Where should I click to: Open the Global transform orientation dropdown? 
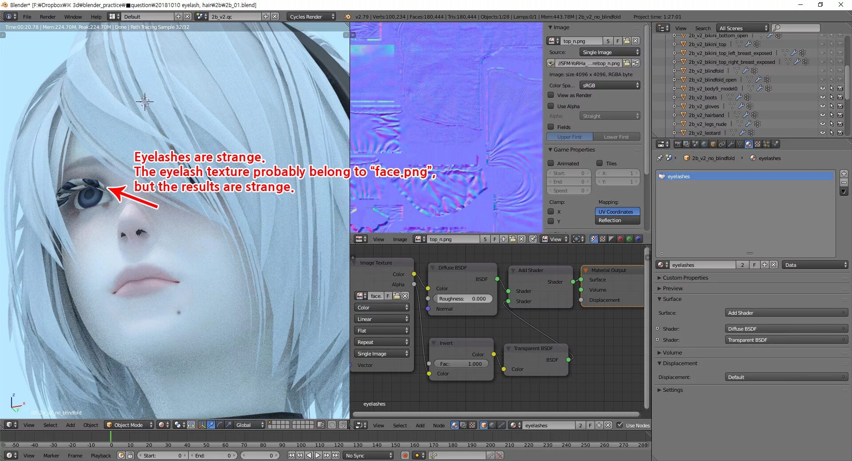coord(249,425)
